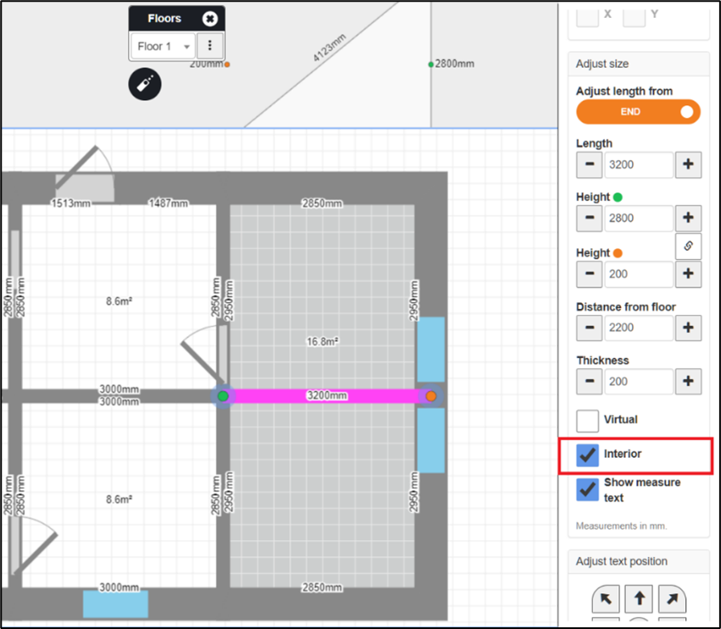Image resolution: width=721 pixels, height=629 pixels.
Task: Enable the Virtual wall checkbox
Action: [x=588, y=421]
